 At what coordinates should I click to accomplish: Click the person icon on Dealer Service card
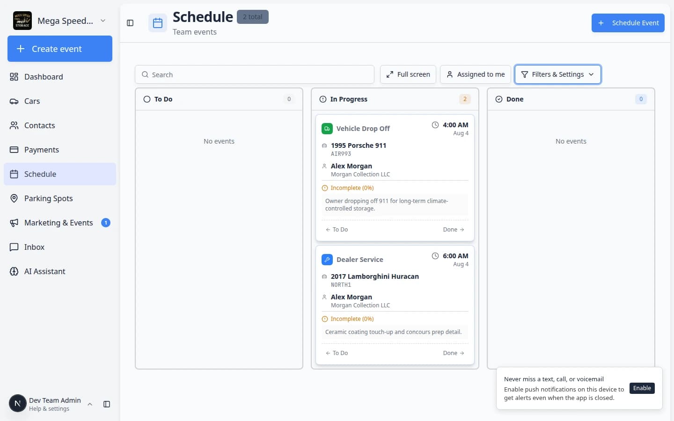pyautogui.click(x=324, y=297)
